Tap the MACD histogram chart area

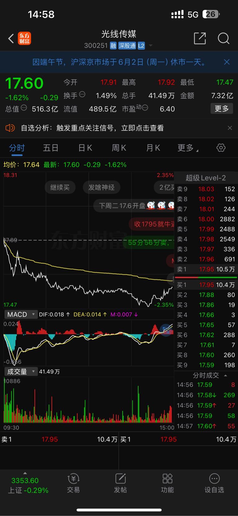pyautogui.click(x=89, y=343)
